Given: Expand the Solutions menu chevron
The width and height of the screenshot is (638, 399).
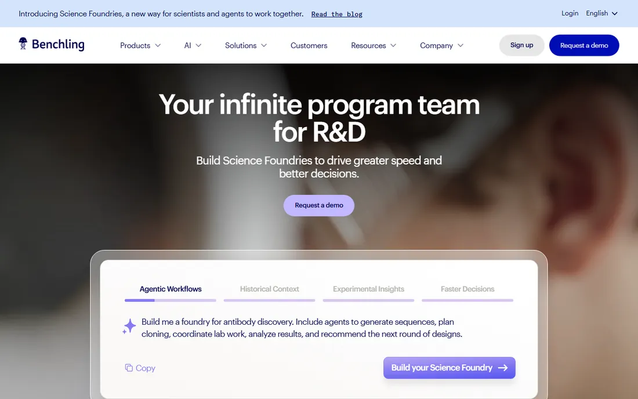Looking at the screenshot, I should tap(264, 46).
